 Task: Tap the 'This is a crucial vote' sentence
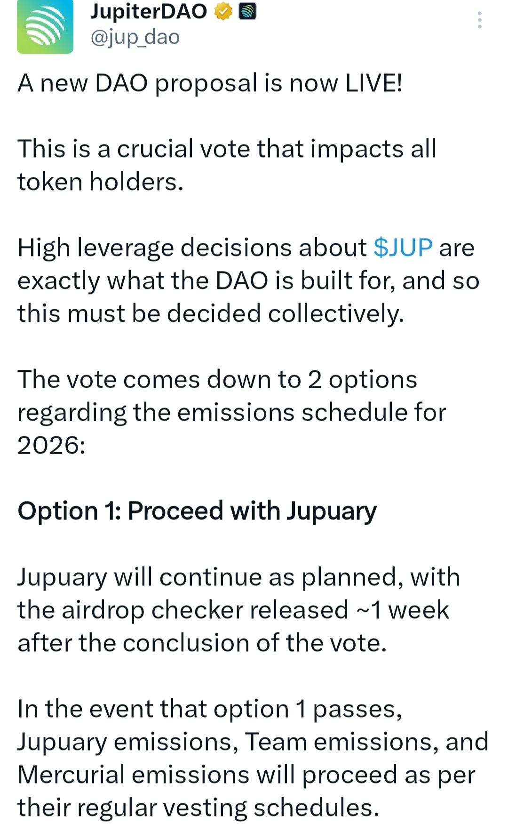(x=227, y=149)
